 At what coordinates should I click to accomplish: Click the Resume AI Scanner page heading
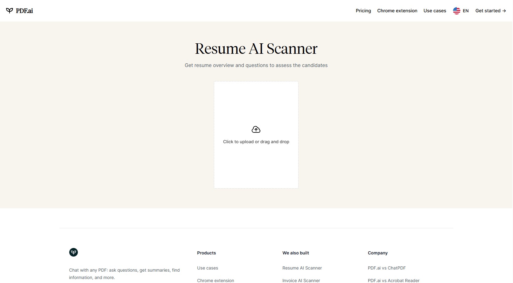click(x=256, y=49)
